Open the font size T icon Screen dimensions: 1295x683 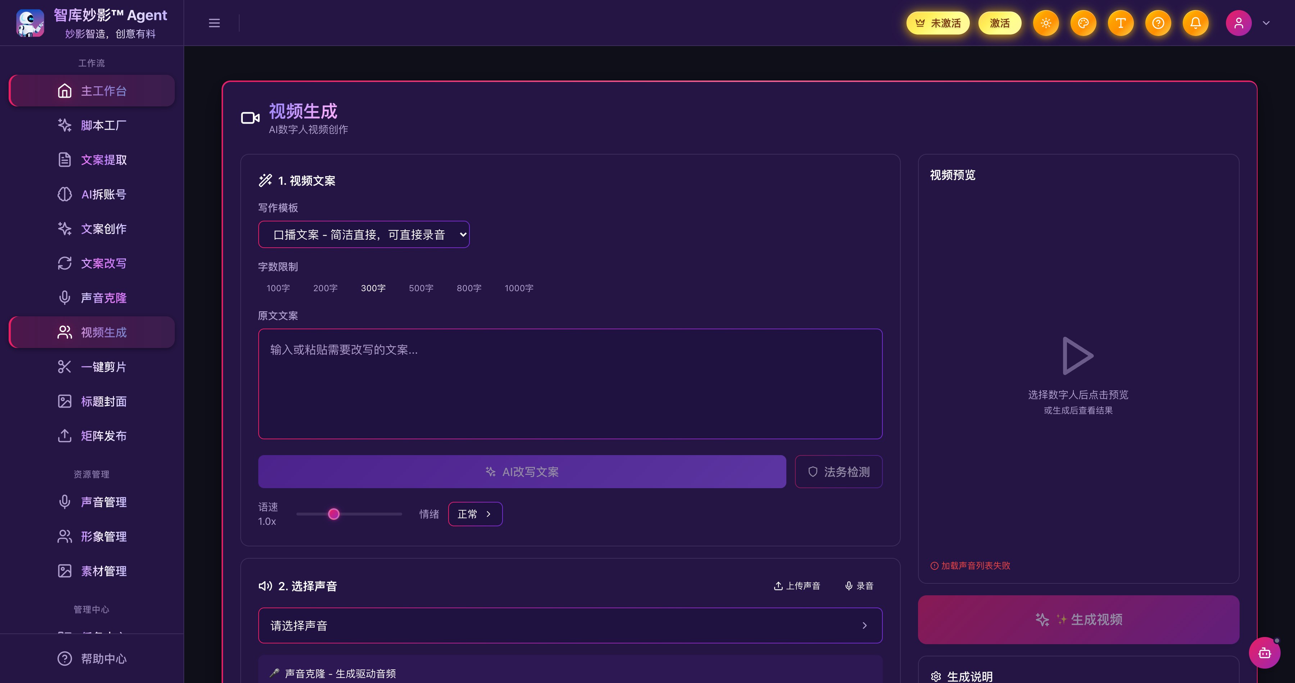[1121, 23]
